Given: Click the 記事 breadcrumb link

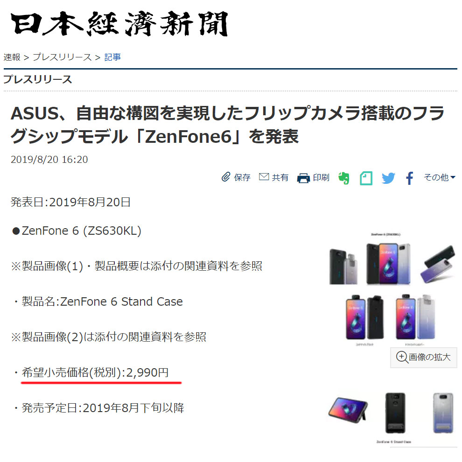Looking at the screenshot, I should click(112, 57).
